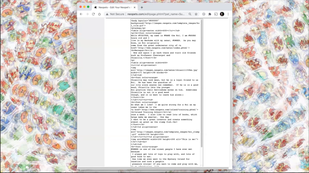309x173 pixels.
Task: Open the zoom magnifier in address bar
Action: pos(190,14)
